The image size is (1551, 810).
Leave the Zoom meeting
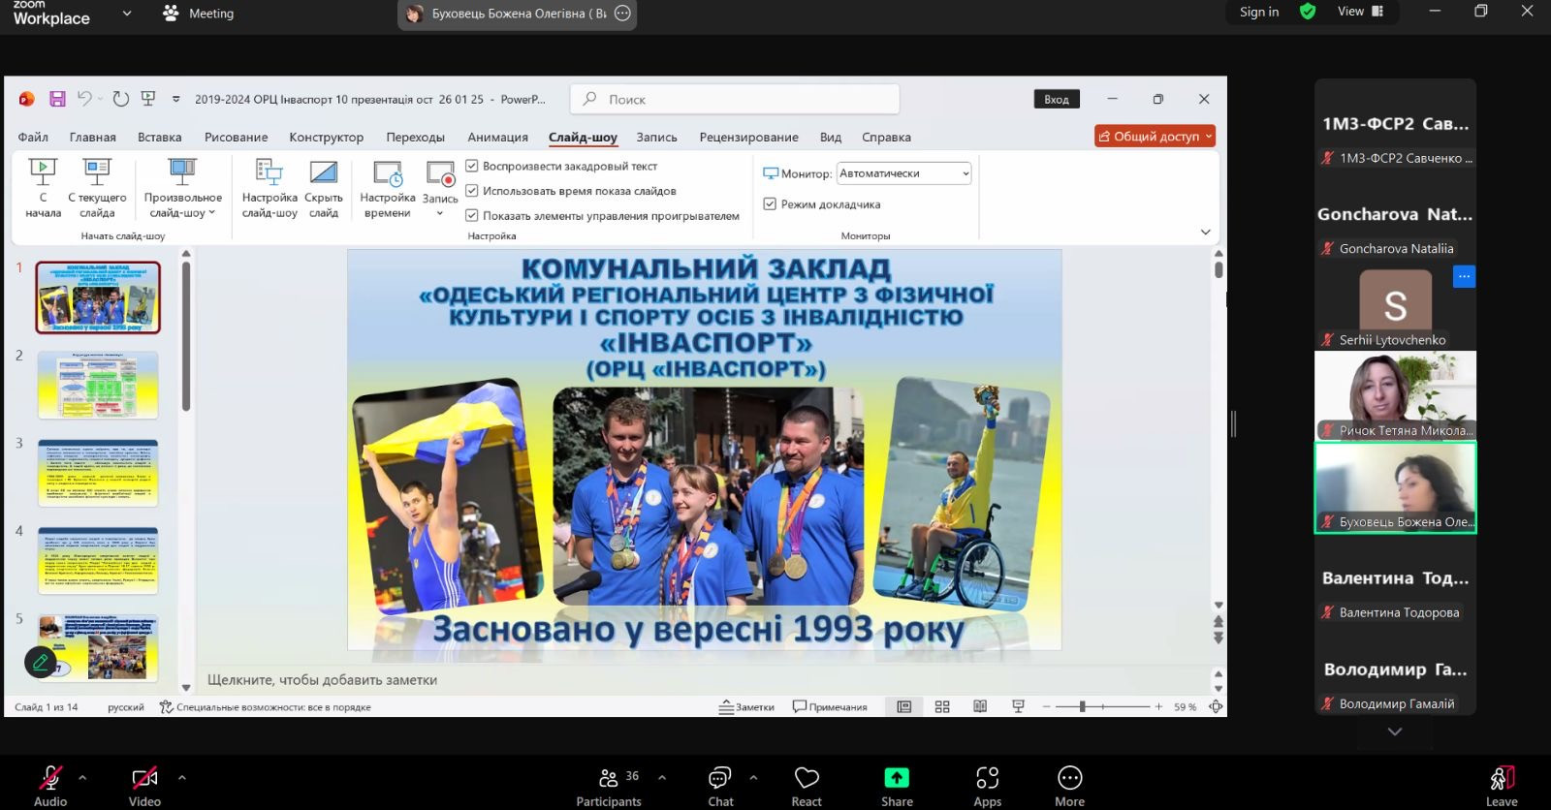[1501, 779]
